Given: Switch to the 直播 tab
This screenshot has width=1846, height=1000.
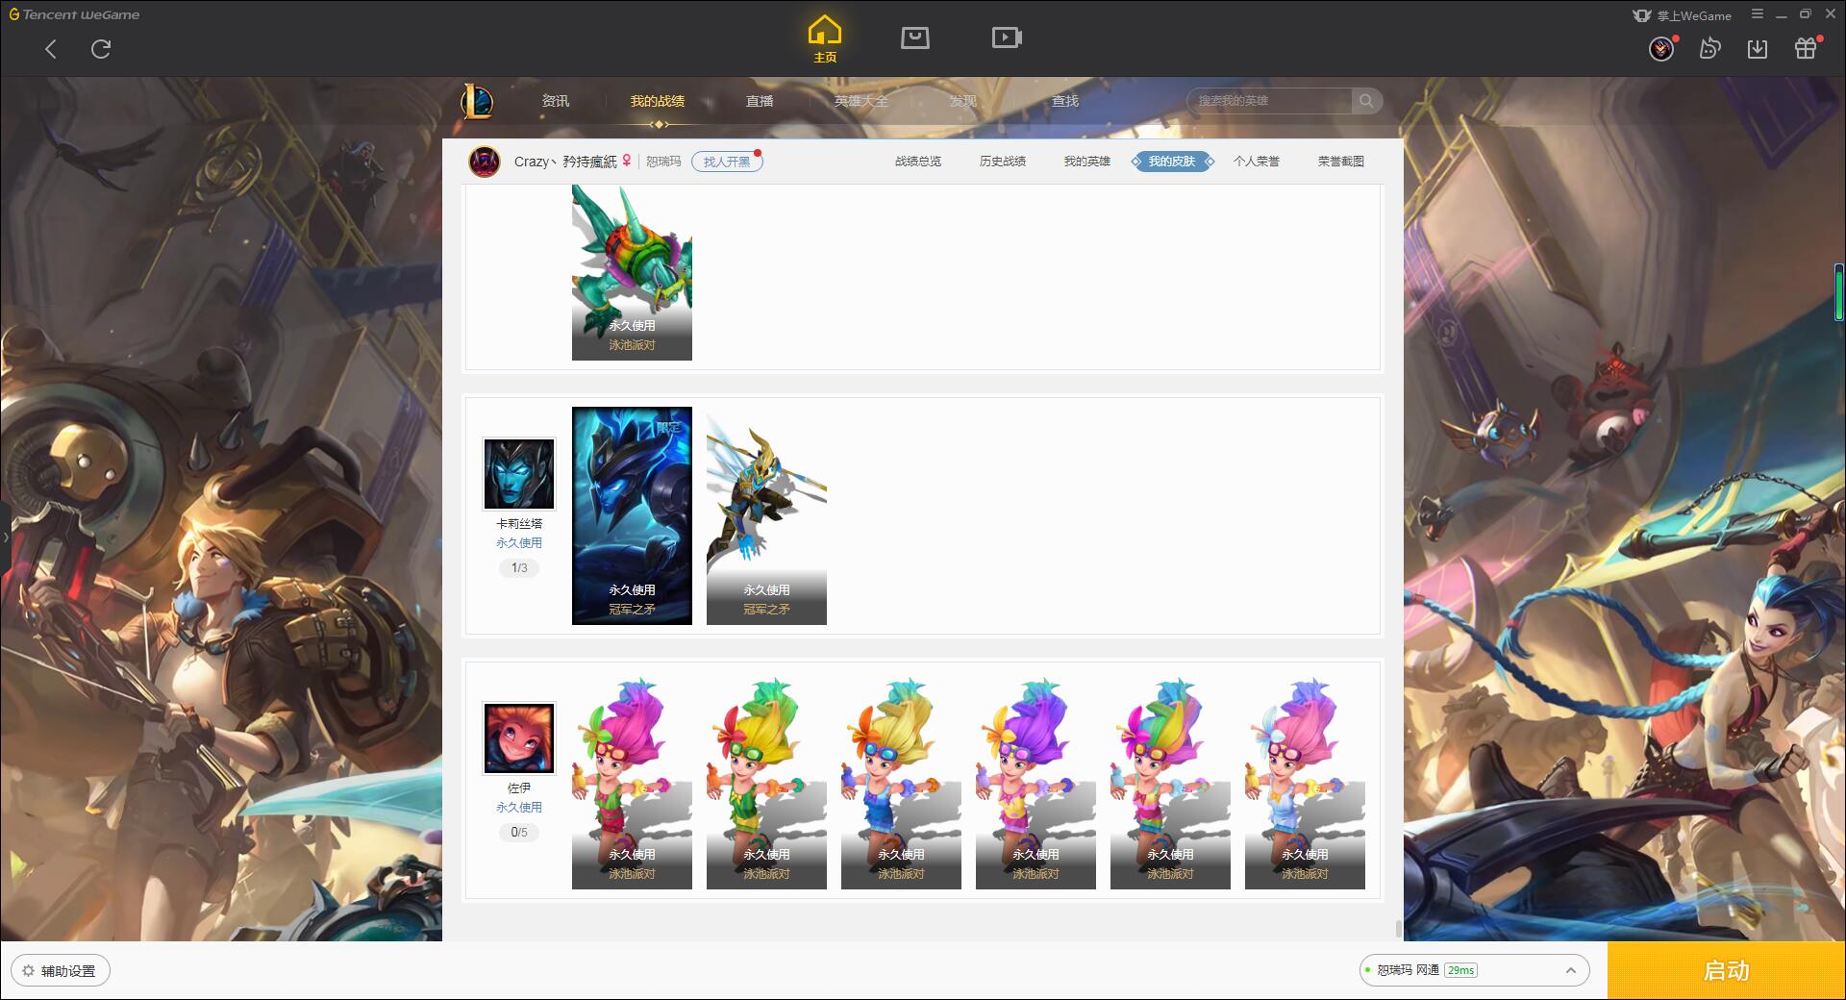Looking at the screenshot, I should pyautogui.click(x=760, y=101).
